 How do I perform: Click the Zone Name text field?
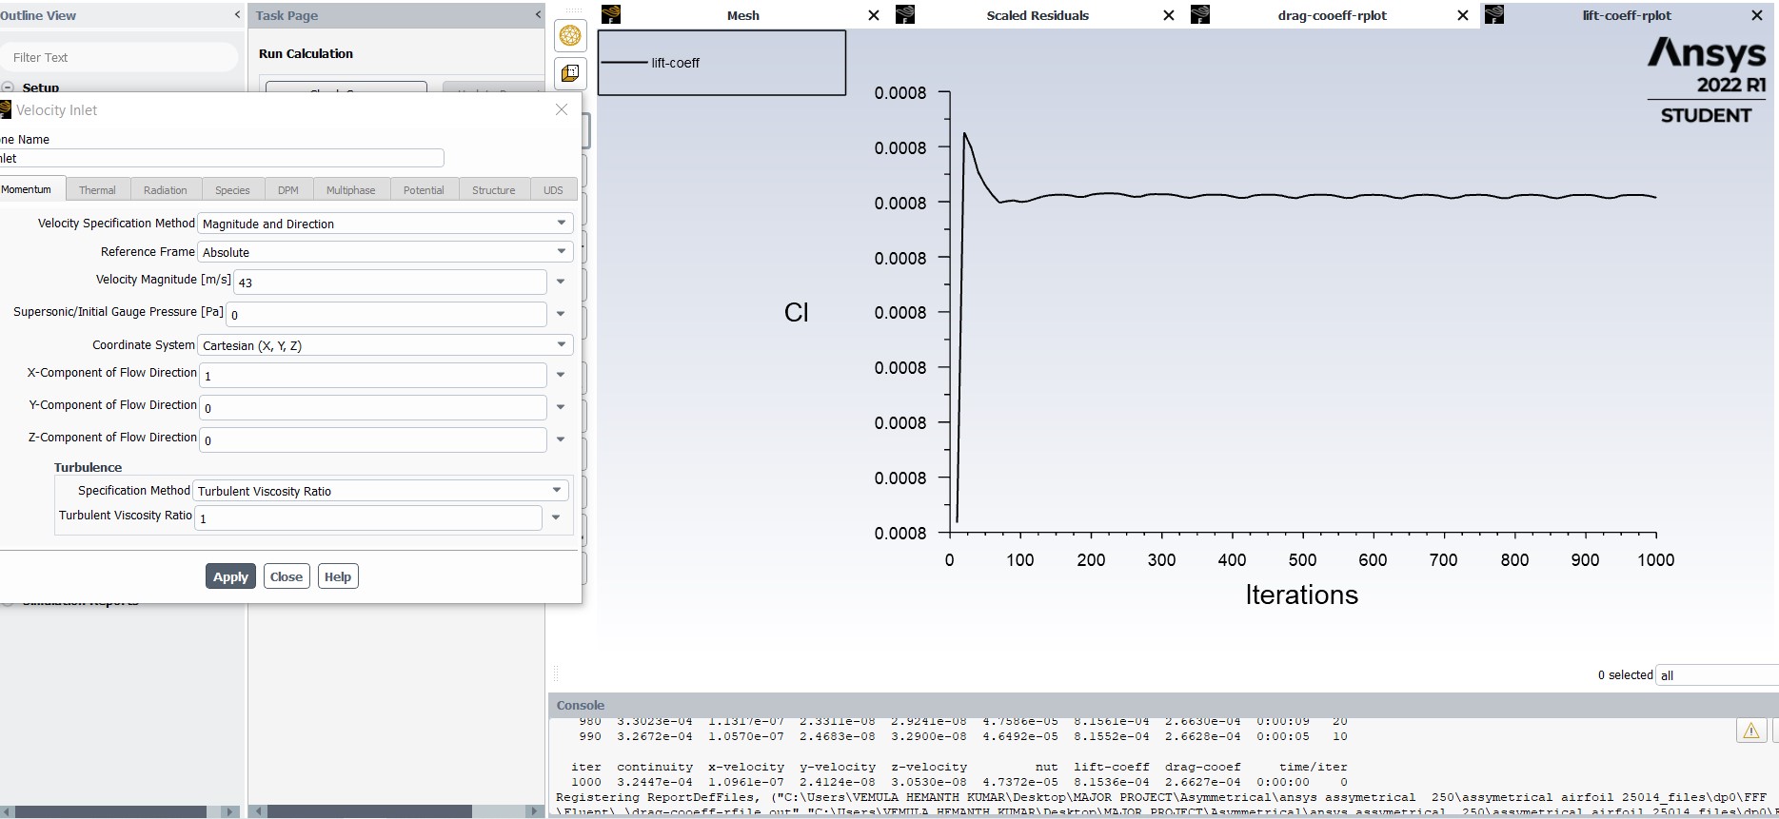[222, 158]
